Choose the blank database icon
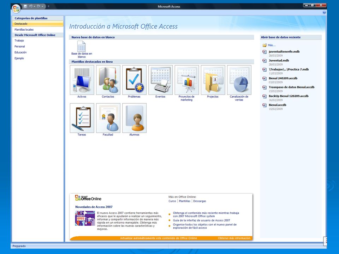The width and height of the screenshot is (339, 254). 82,46
